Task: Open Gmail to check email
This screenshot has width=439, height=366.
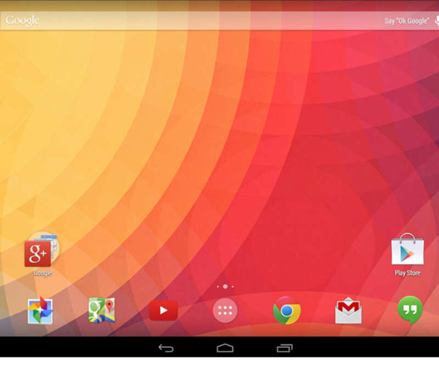Action: tap(350, 309)
